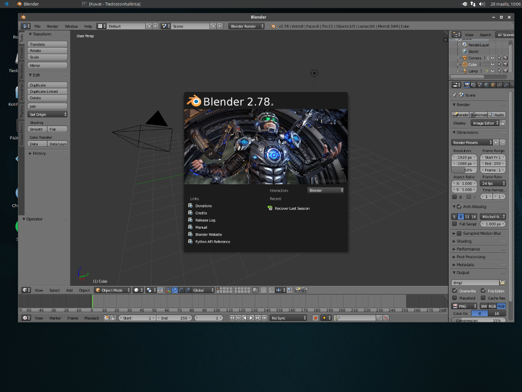Open the constraints properties tab chain icon
This screenshot has width=522, height=392.
(x=500, y=85)
